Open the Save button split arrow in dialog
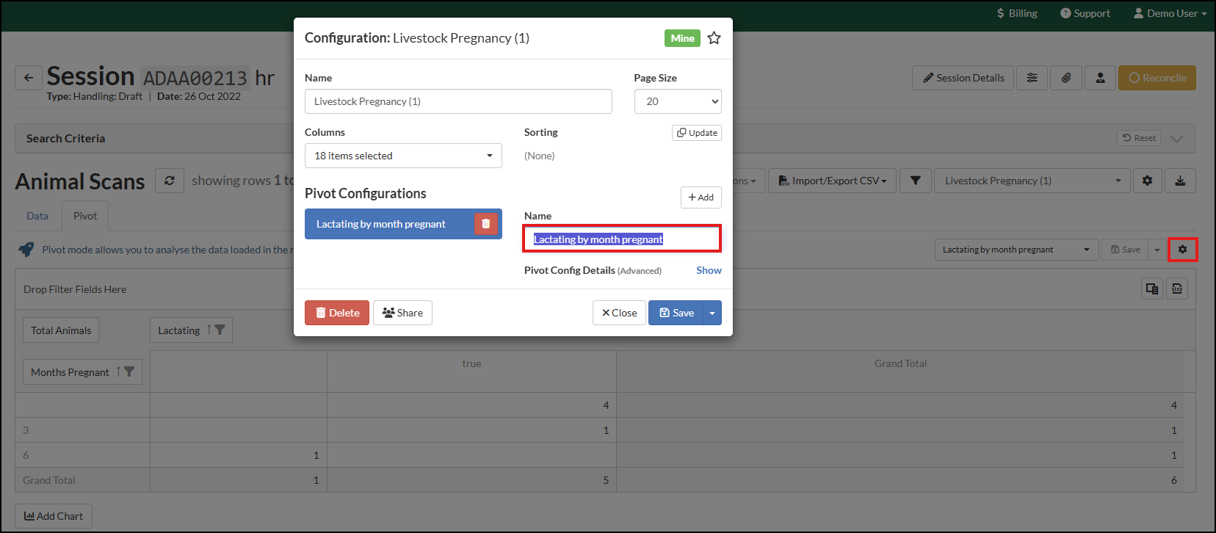This screenshot has width=1216, height=533. (712, 313)
